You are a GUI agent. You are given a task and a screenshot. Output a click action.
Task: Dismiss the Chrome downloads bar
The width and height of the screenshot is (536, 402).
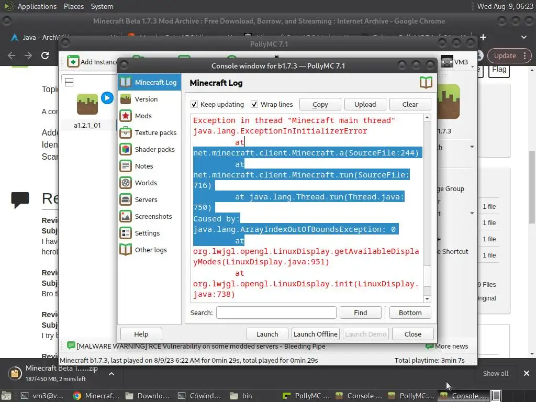(x=527, y=373)
